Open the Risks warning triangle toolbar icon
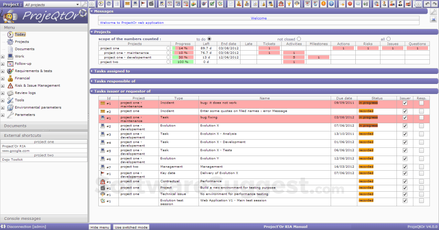 [280, 4]
